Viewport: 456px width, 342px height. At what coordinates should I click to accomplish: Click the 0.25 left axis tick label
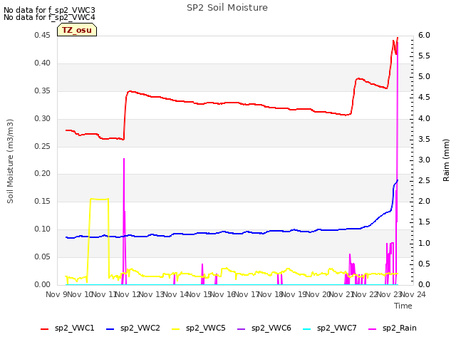pos(43,146)
